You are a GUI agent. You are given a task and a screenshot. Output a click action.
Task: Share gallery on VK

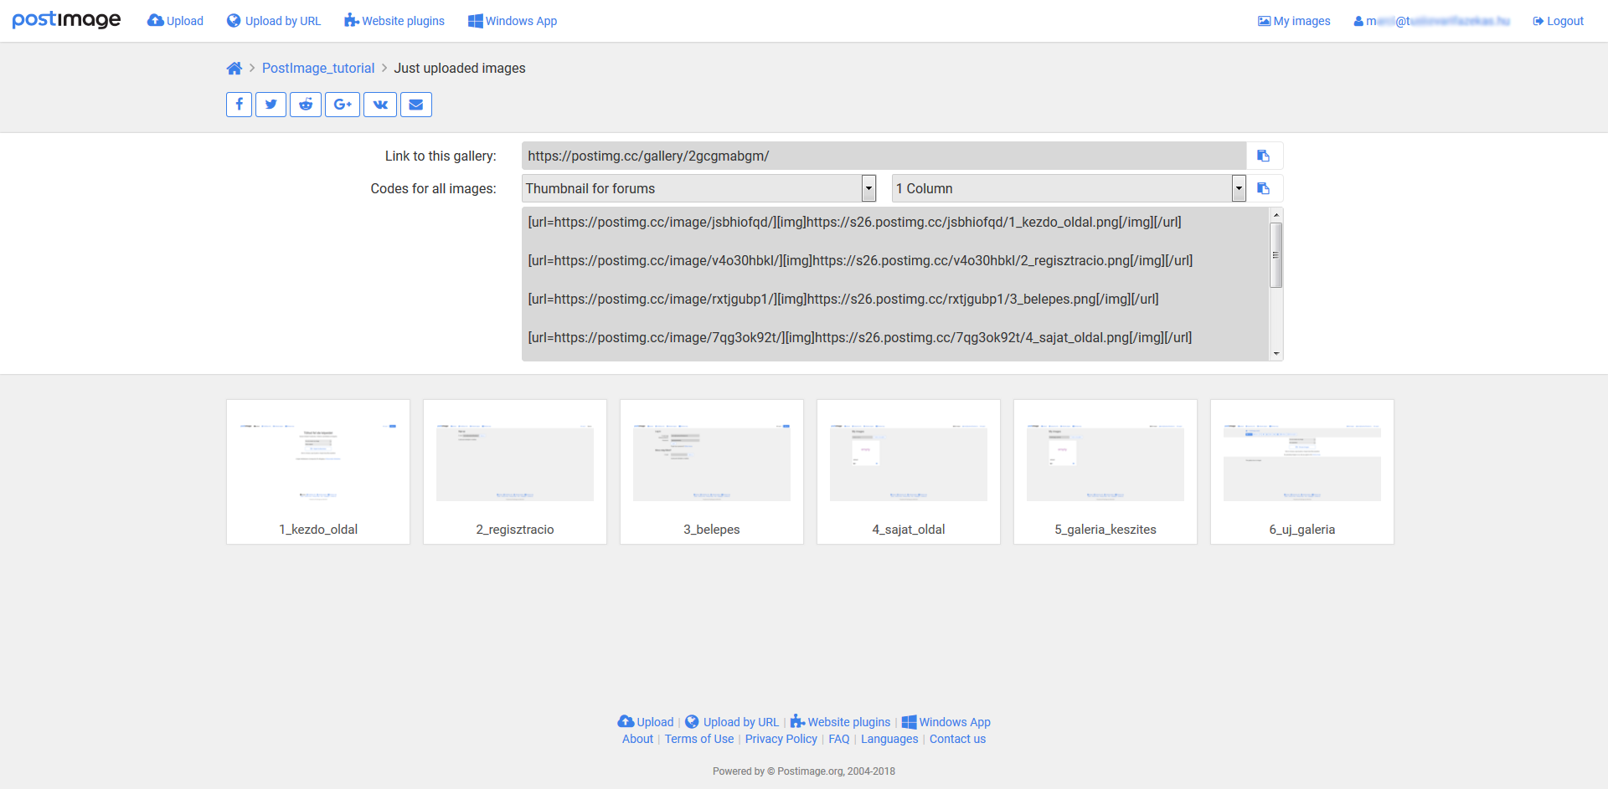pos(380,105)
